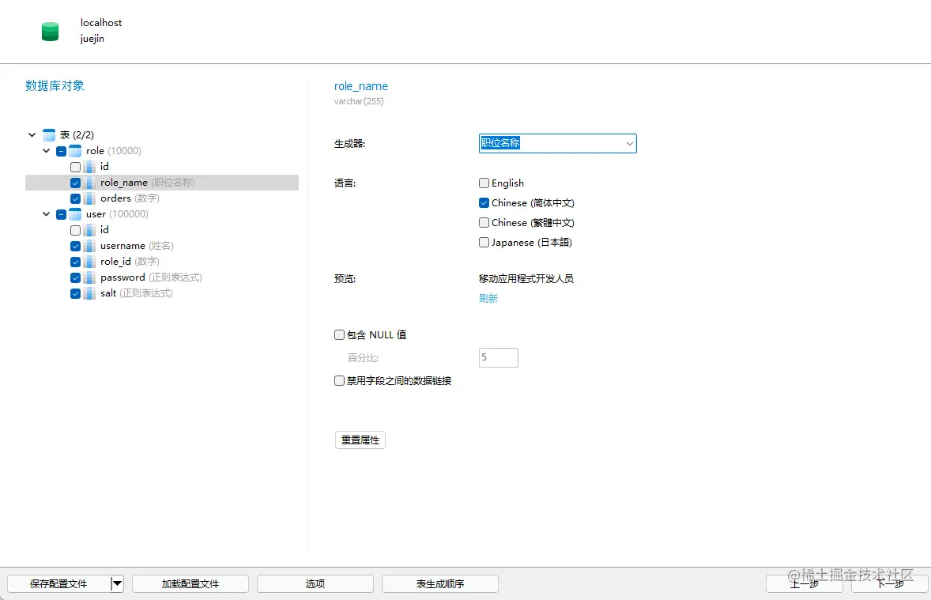
Task: Uncheck the username column checkbox
Action: (75, 246)
